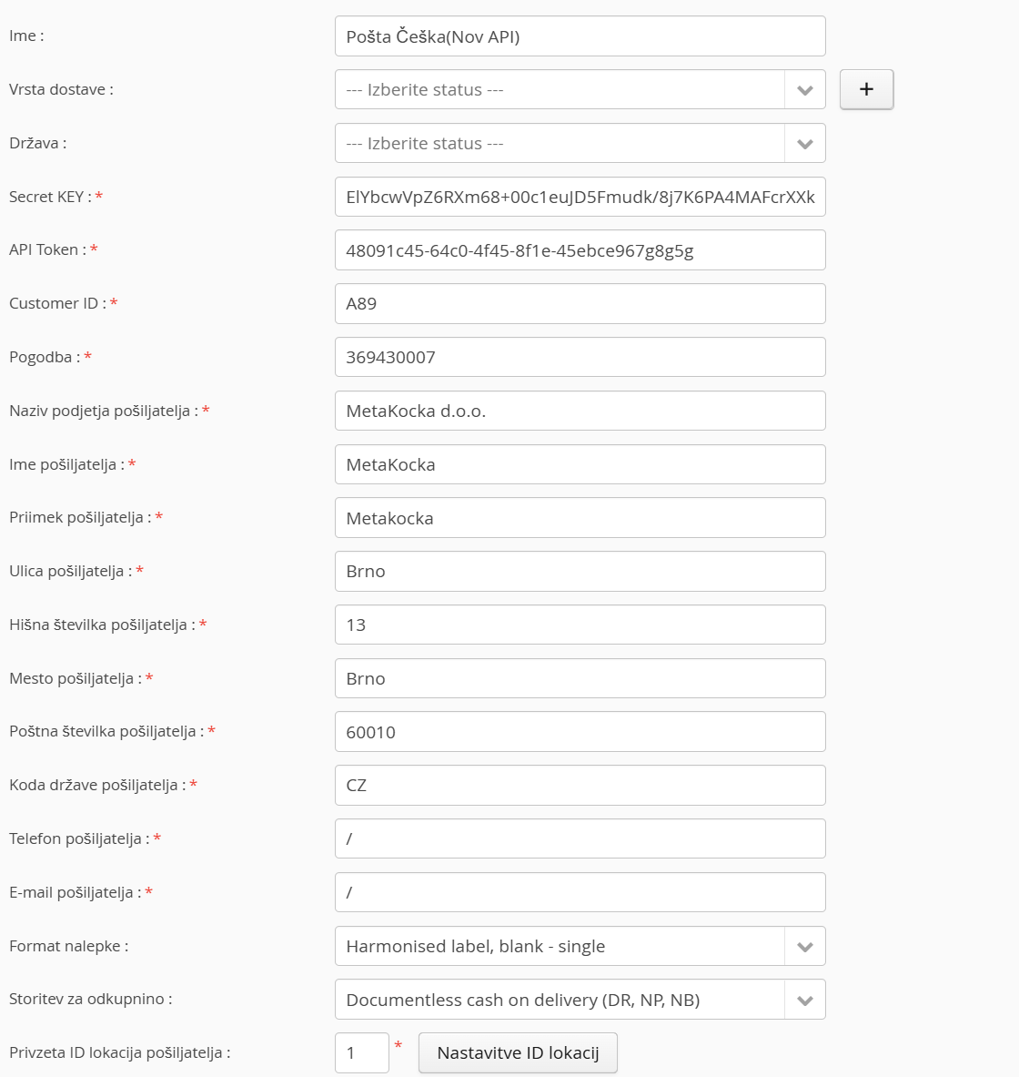Screen dimensions: 1019x1077
Task: Focus the Ime field with Pošta Češka
Action: [x=580, y=36]
